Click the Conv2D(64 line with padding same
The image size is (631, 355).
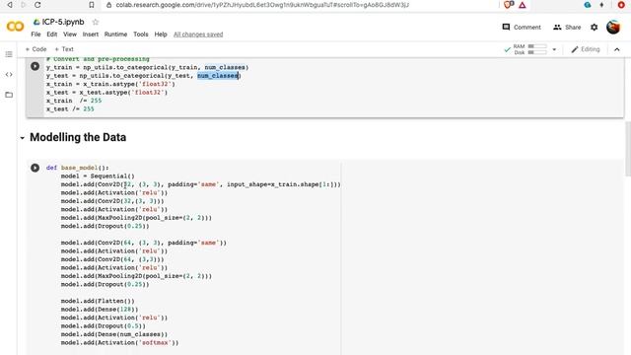pyautogui.click(x=144, y=243)
